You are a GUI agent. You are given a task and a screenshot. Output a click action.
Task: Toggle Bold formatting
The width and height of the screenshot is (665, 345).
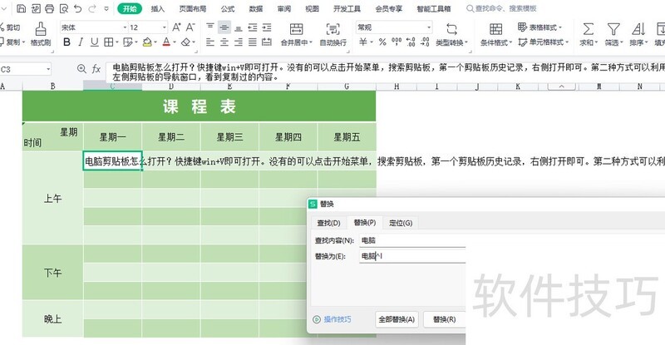coord(66,42)
